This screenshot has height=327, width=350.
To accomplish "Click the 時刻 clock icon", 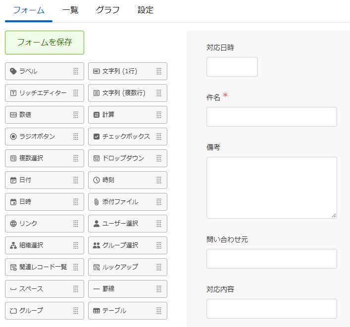I will click(97, 180).
